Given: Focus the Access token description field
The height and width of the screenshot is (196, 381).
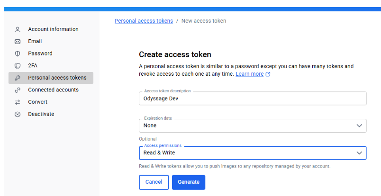Looking at the screenshot, I should tap(252, 98).
